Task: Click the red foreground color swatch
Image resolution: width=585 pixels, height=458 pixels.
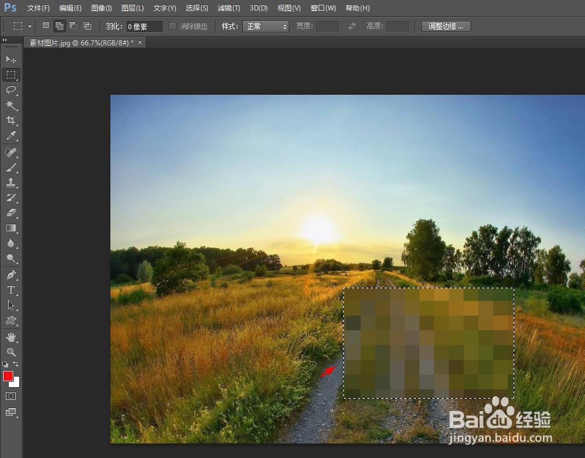Action: click(8, 377)
